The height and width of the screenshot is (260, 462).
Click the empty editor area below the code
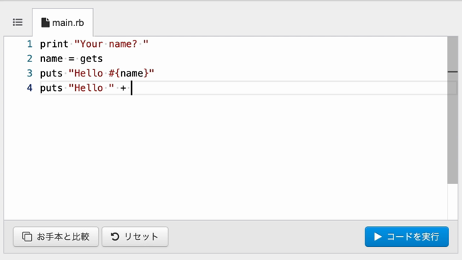click(x=225, y=156)
